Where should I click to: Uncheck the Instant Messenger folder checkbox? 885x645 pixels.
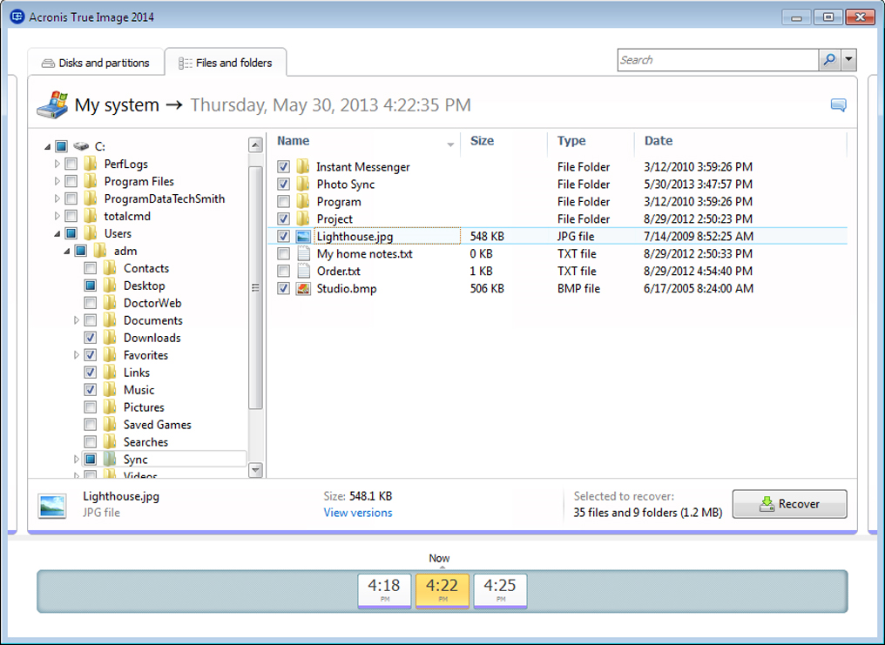[283, 166]
